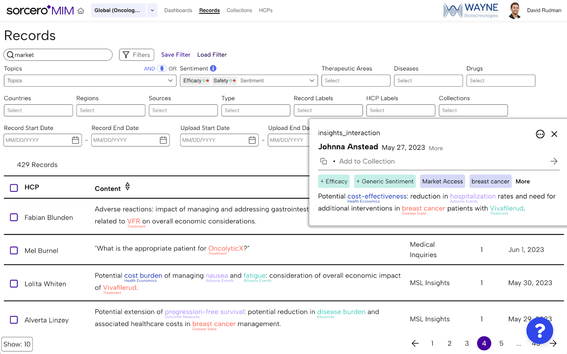Open the Global (Oncology) workspace dropdown
The height and width of the screenshot is (354, 567).
[x=152, y=11]
